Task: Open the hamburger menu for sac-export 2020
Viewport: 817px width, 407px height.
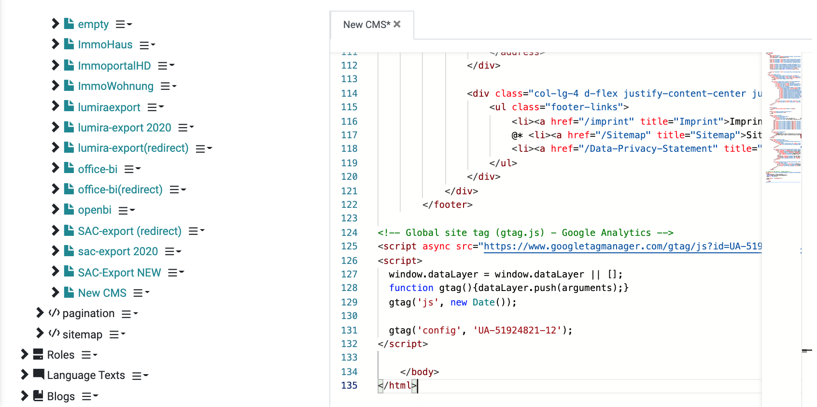Action: (173, 251)
